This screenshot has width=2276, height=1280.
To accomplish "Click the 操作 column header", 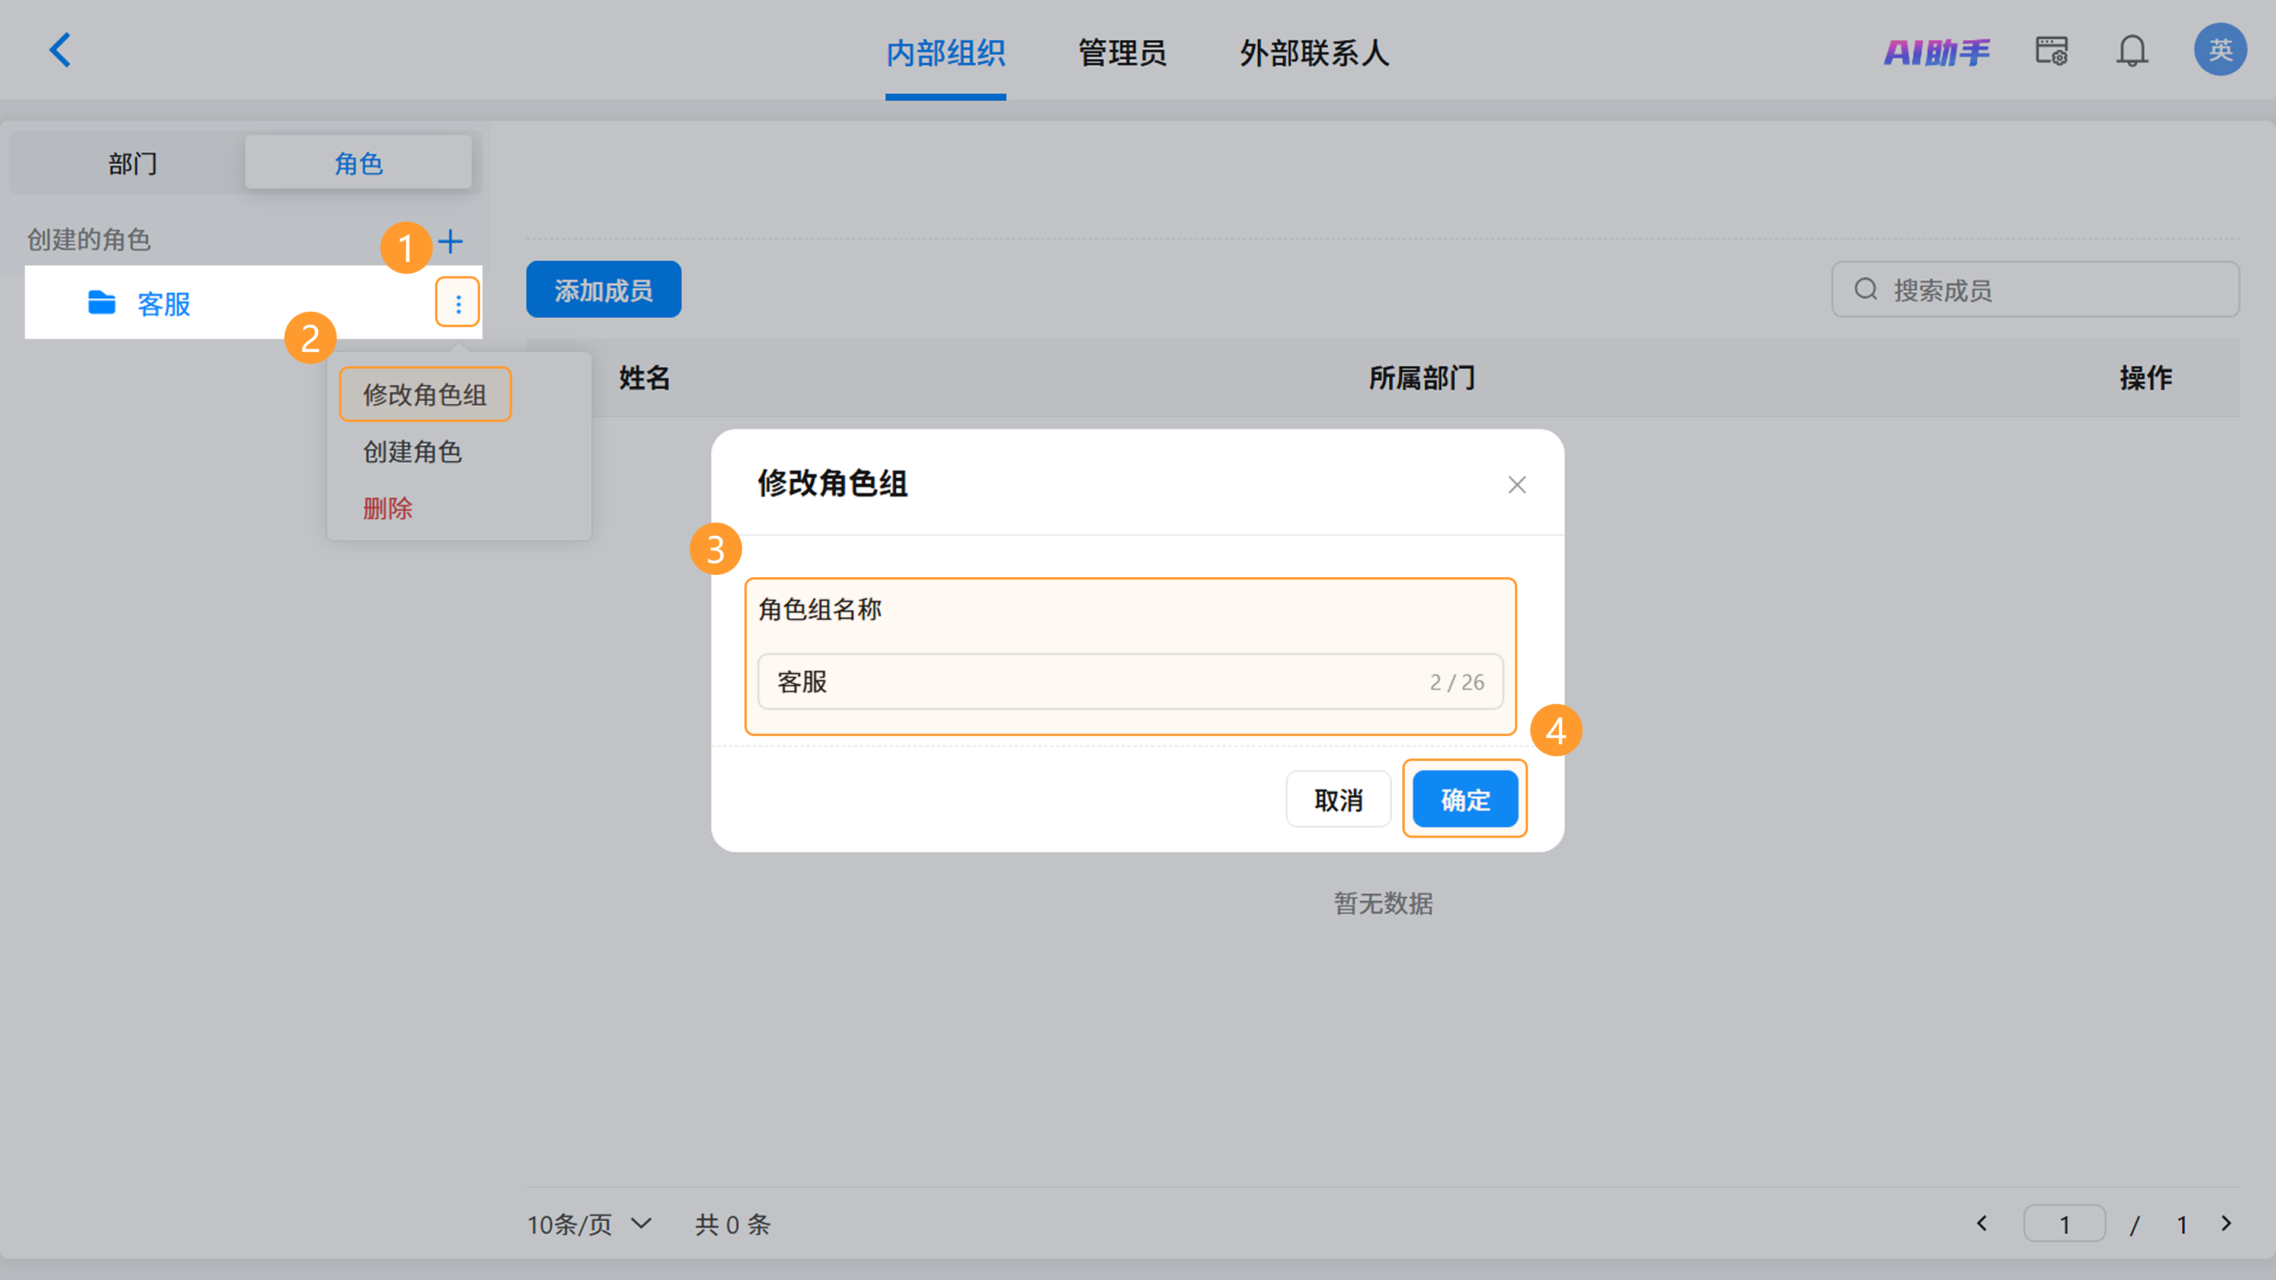I will 2145,377.
